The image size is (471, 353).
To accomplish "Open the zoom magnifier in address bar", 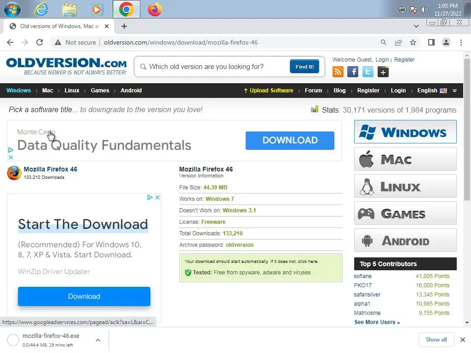I will click(383, 42).
